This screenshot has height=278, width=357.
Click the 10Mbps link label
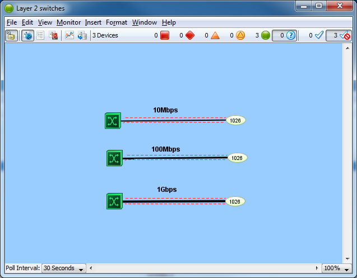165,110
